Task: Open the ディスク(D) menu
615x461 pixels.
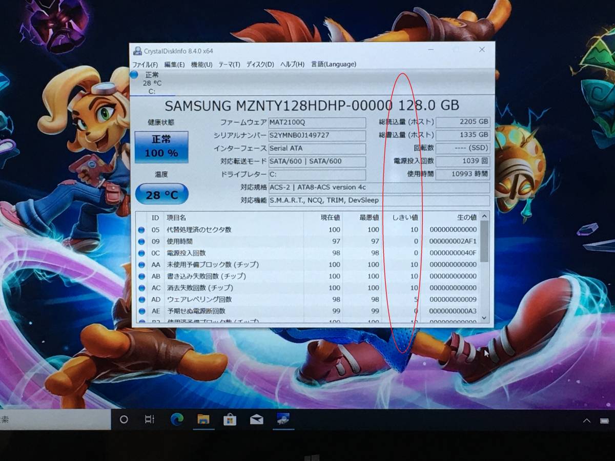Action: pos(260,65)
